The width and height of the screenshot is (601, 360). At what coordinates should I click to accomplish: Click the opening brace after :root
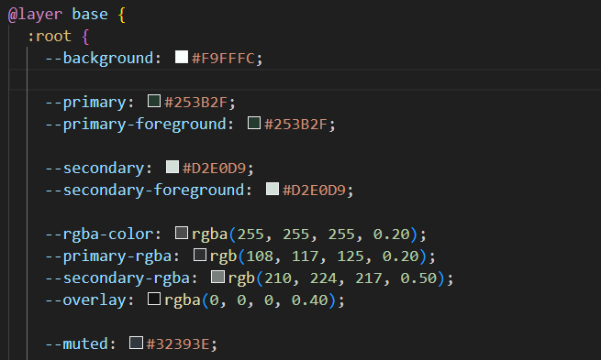[x=85, y=37]
